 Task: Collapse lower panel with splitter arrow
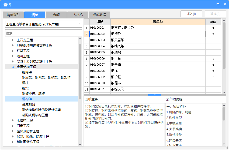[x=155, y=95]
